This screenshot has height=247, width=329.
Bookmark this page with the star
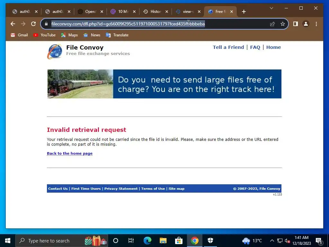pos(283,24)
